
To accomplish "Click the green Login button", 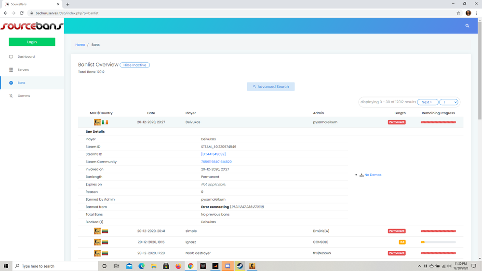I will tap(32, 42).
